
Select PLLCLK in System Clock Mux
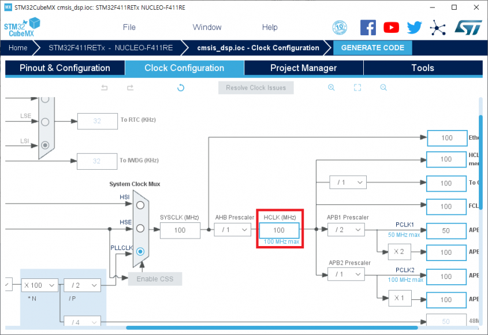click(140, 251)
